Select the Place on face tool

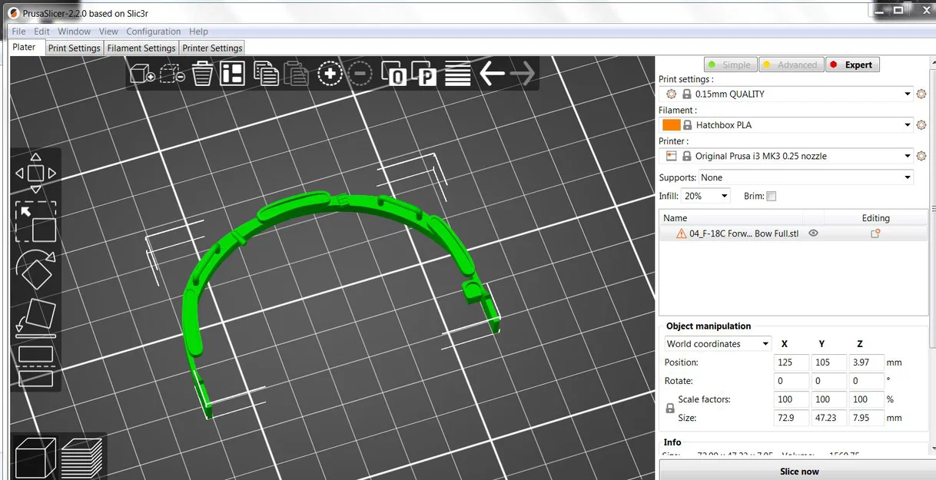point(36,317)
